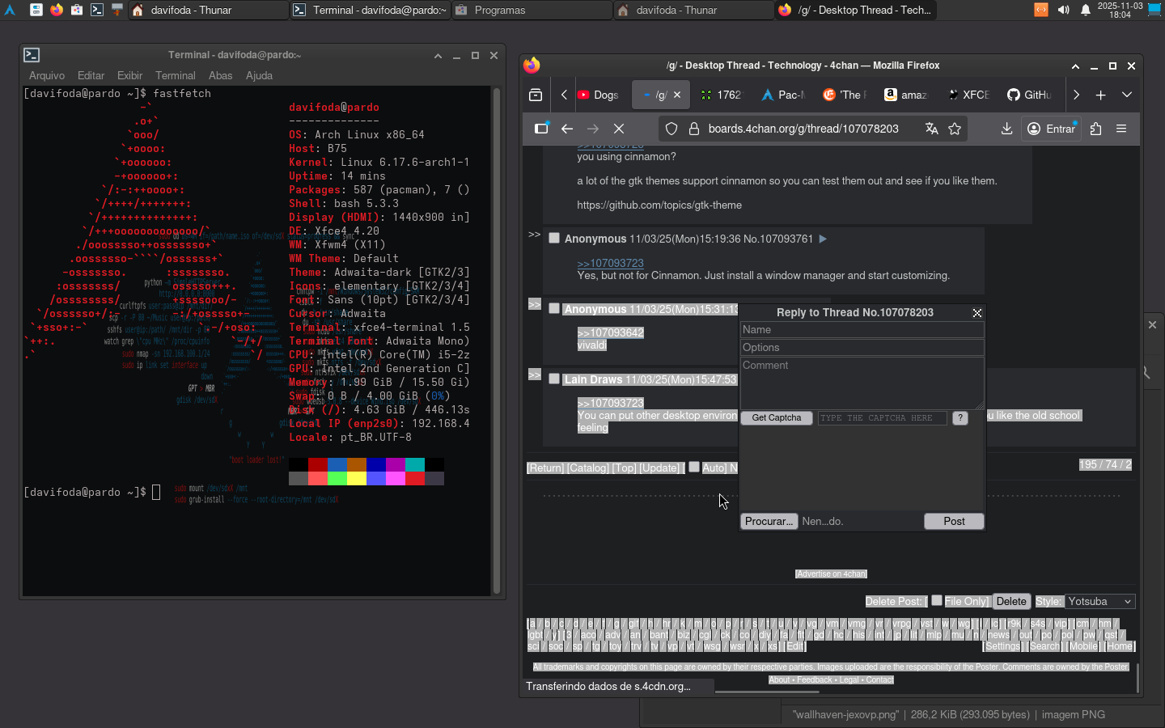Click the [Update] thread link
Screen dimensions: 1165x728
[662, 468]
